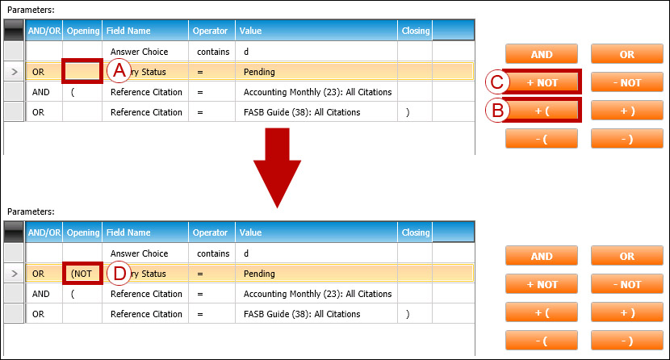
Task: Select the empty Opening cell marked A
Action: (82, 72)
